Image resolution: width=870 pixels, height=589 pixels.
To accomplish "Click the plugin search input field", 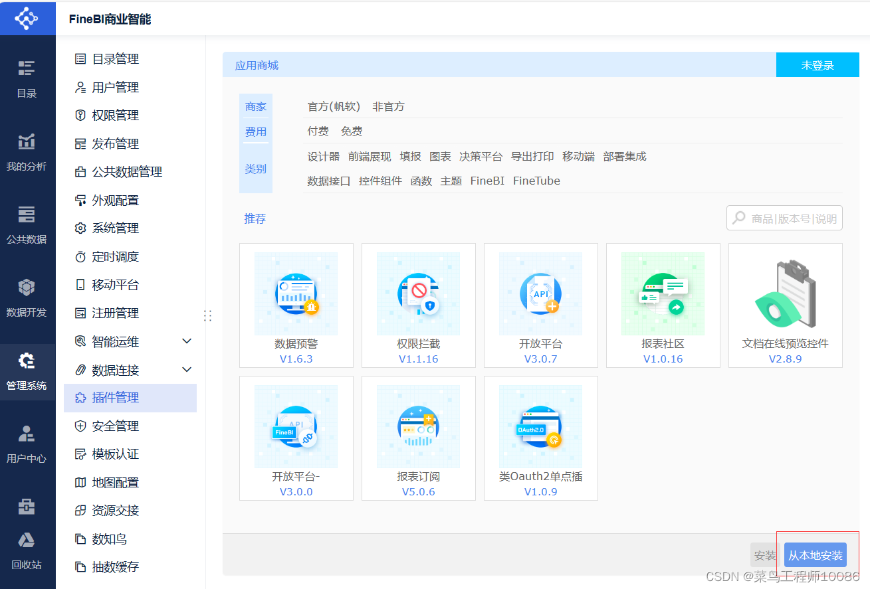I will [x=784, y=218].
